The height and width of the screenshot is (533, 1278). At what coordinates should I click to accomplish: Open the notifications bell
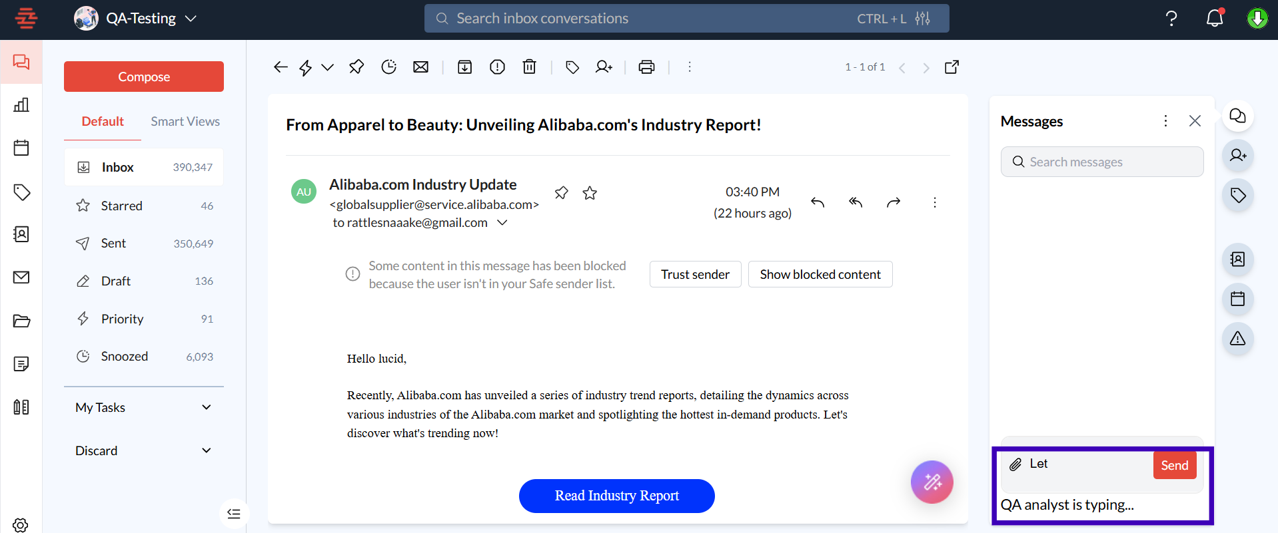pos(1214,19)
